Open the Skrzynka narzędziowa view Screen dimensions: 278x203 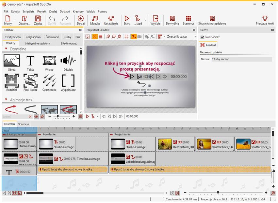coord(212,20)
